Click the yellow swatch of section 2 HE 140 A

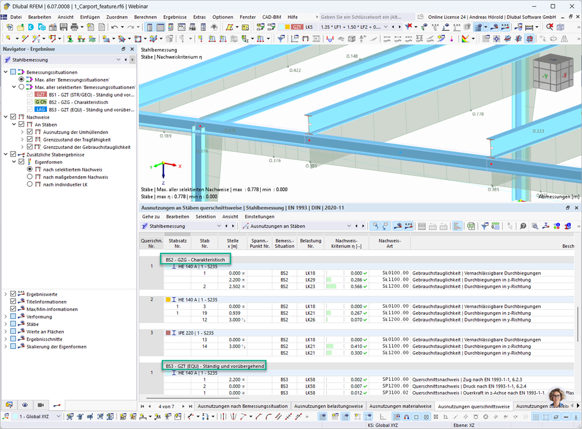[168, 299]
